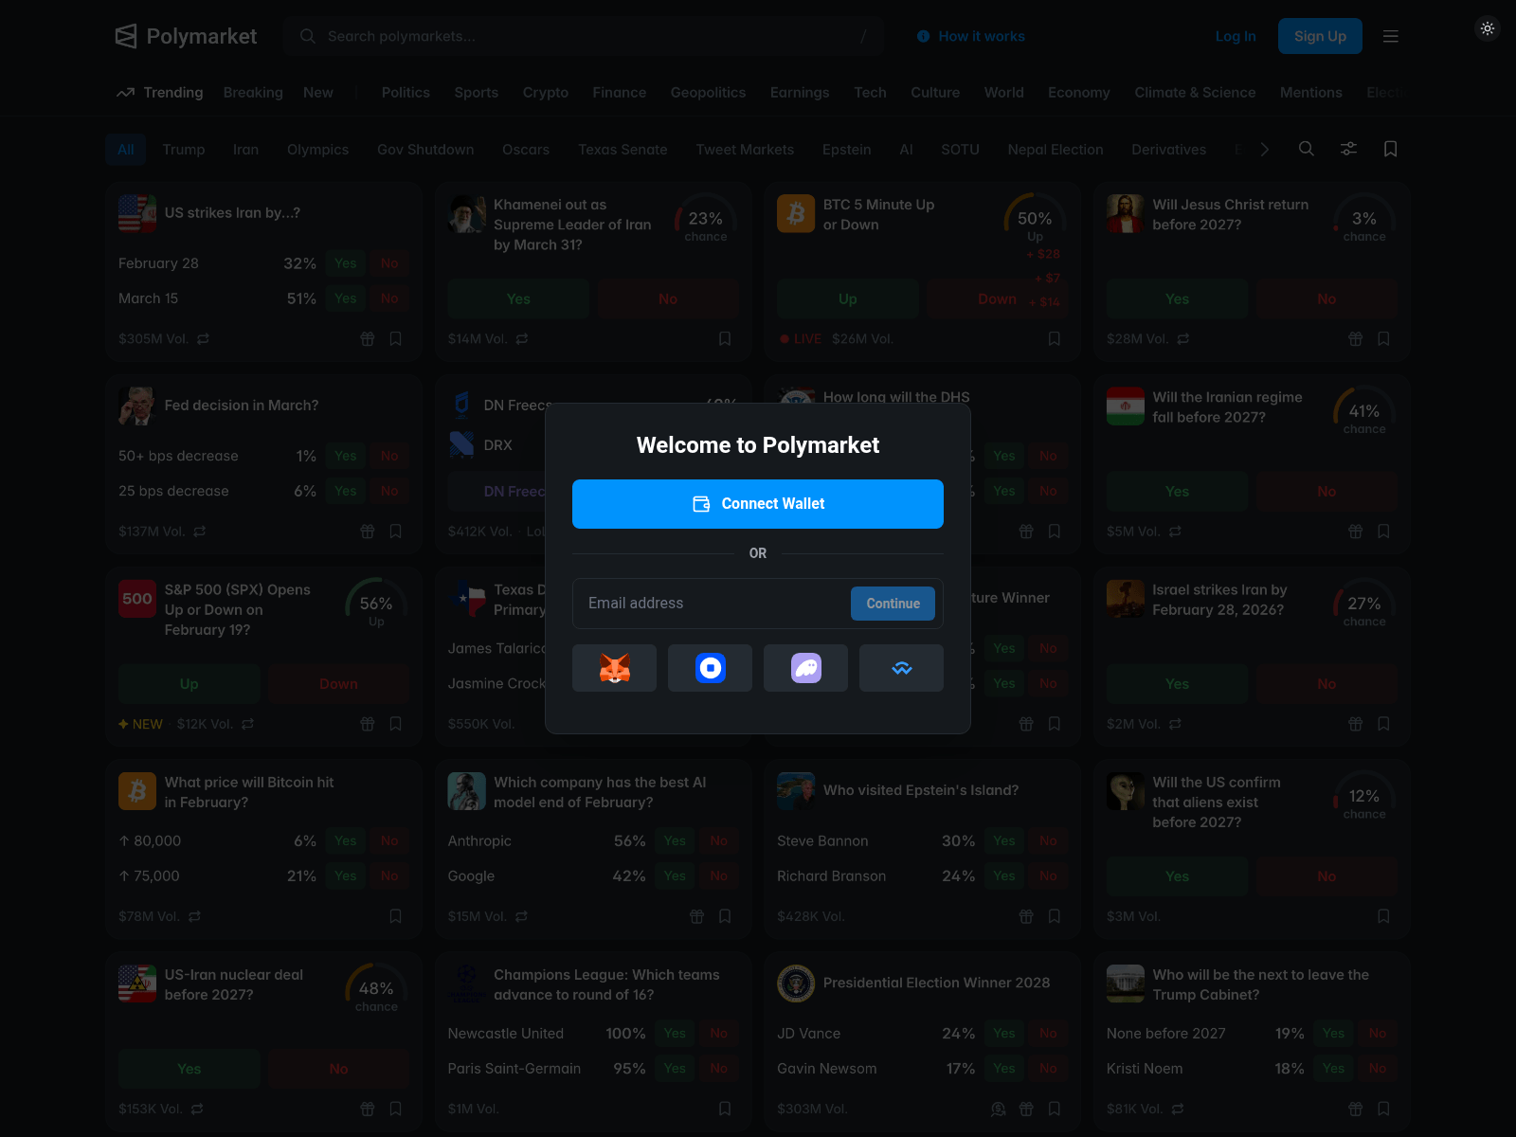
Task: Bookmark the US strikes Iran market
Action: click(x=396, y=338)
